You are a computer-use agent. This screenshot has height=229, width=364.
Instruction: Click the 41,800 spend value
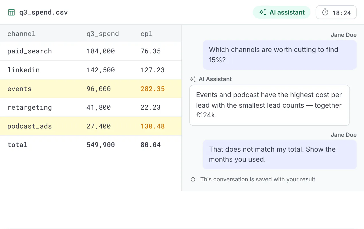point(99,107)
